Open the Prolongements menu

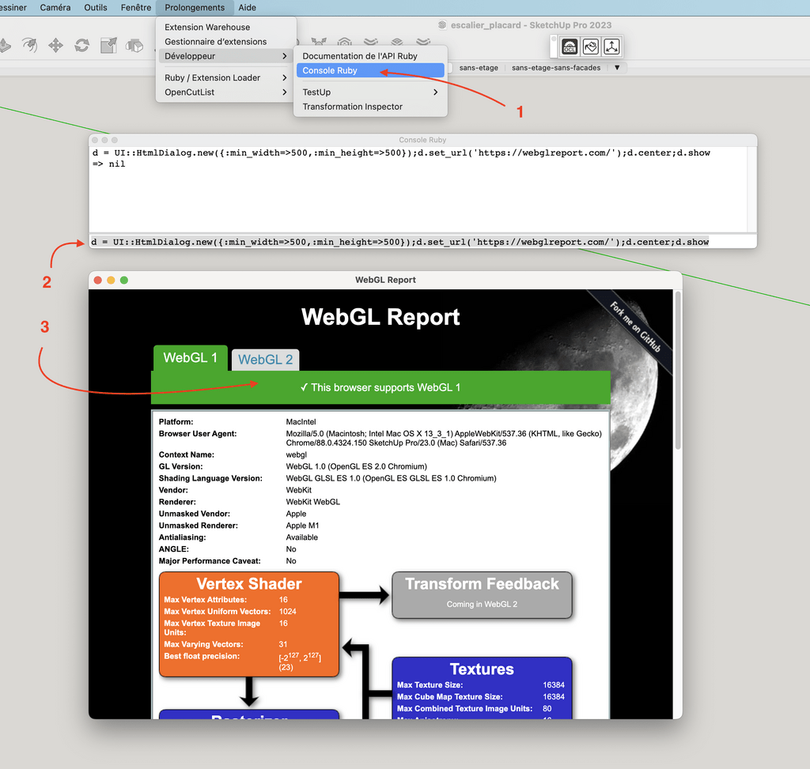[195, 8]
